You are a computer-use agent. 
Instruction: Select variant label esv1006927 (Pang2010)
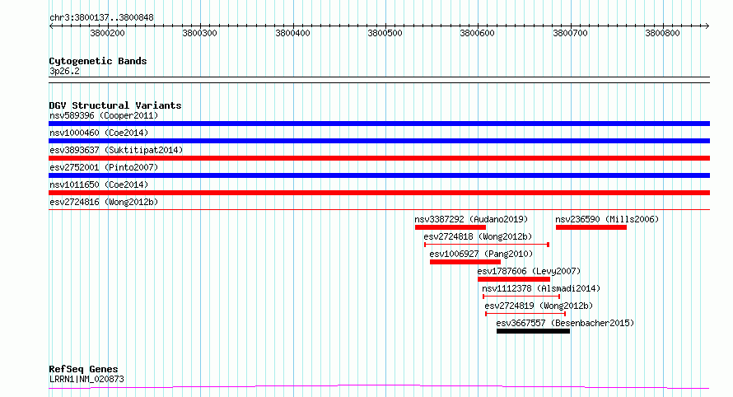tap(481, 254)
